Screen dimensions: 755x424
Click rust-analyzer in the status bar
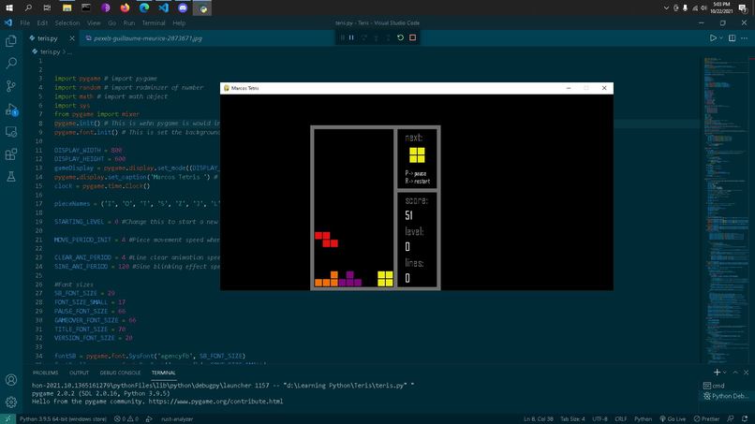point(177,418)
